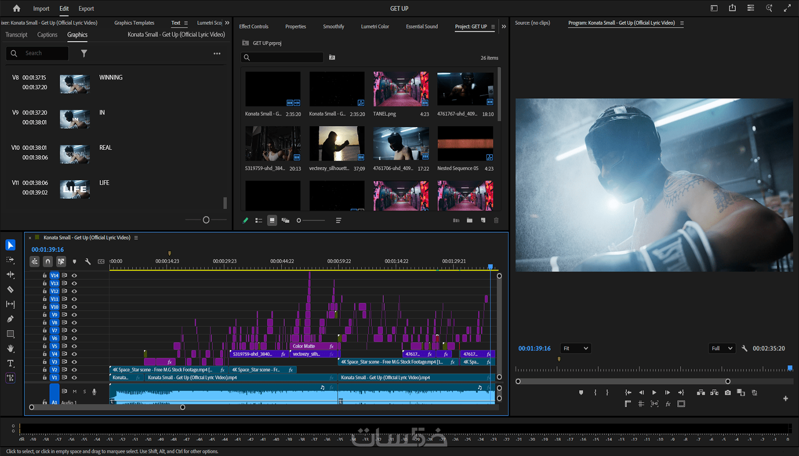Screen dimensions: 799x456
Task: Select the Hand tool
Action: (x=10, y=348)
